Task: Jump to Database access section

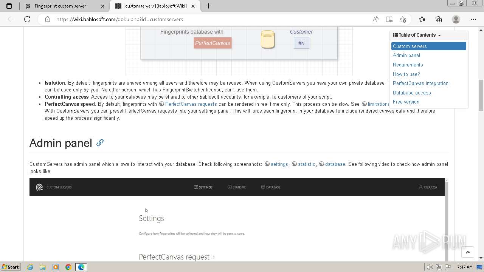Action: pos(412,93)
